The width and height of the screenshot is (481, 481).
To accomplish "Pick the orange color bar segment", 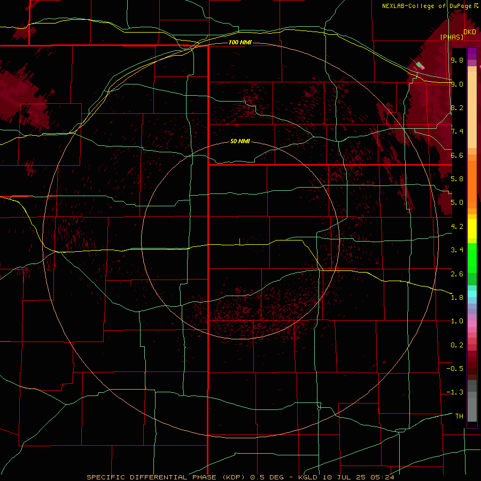I will (x=472, y=184).
